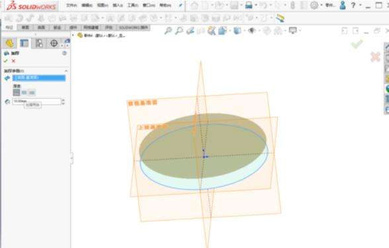Cancel Thicken with red X in panel

coord(13,61)
